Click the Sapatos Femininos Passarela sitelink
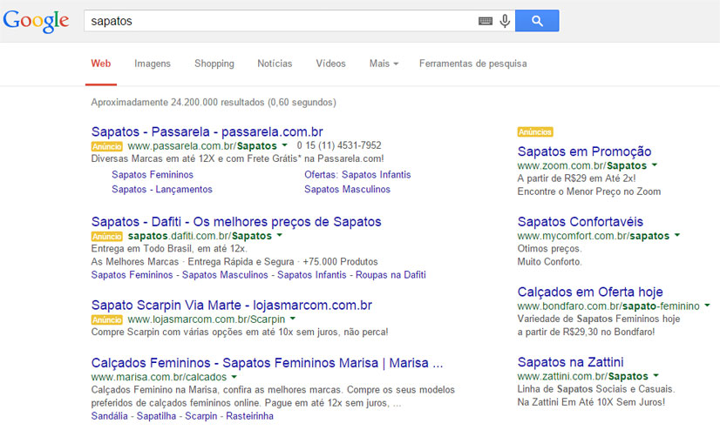The width and height of the screenshot is (720, 430). coord(153,175)
